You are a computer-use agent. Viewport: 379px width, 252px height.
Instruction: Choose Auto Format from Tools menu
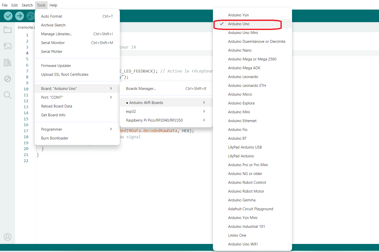[x=77, y=16]
